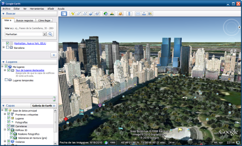Open the Herramientas menu
The width and height of the screenshot is (242, 146).
click(37, 9)
